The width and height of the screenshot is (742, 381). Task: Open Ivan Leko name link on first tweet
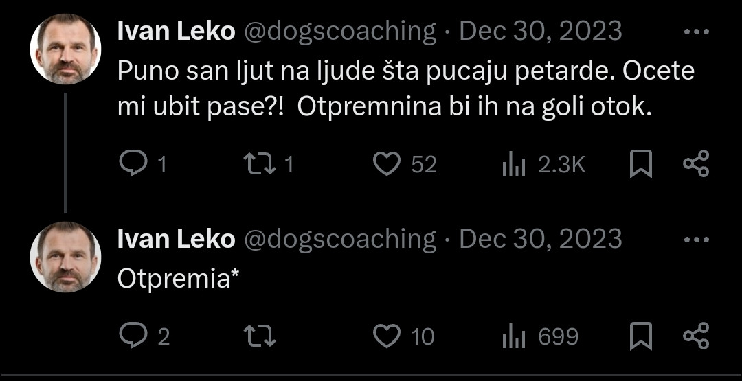coord(176,32)
